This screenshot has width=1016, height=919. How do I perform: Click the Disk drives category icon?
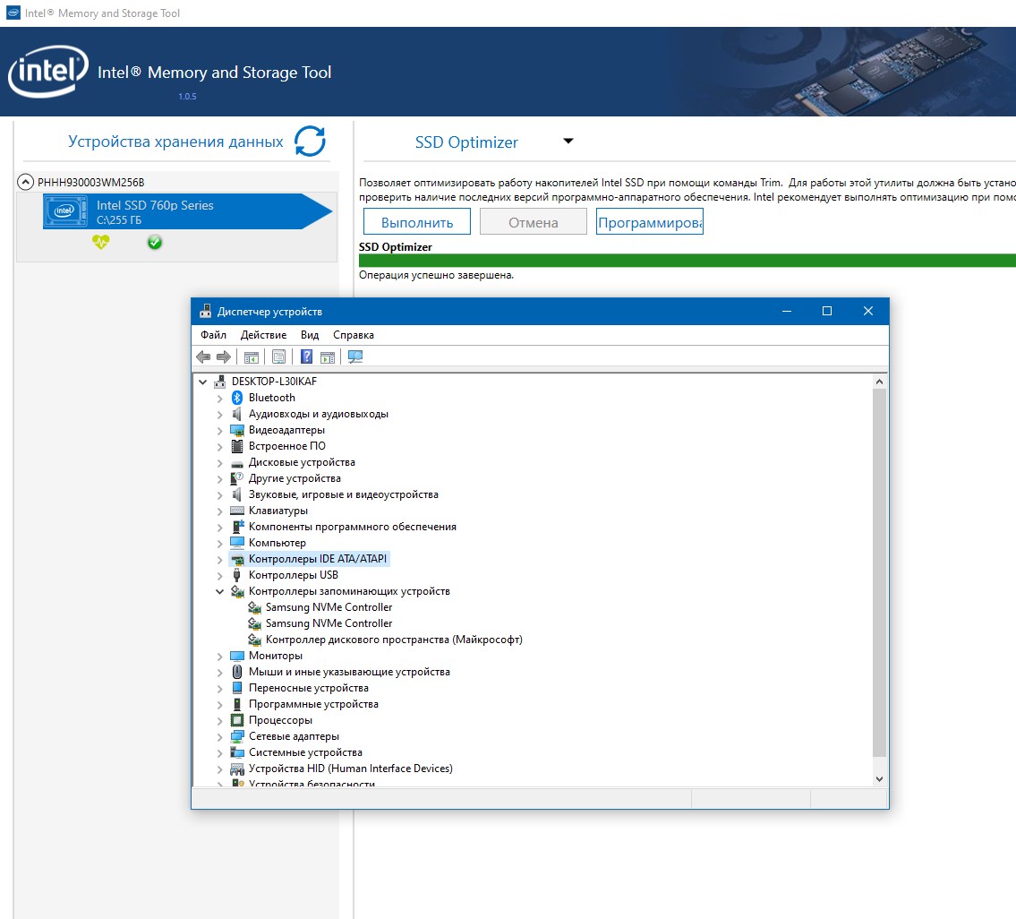coord(237,463)
